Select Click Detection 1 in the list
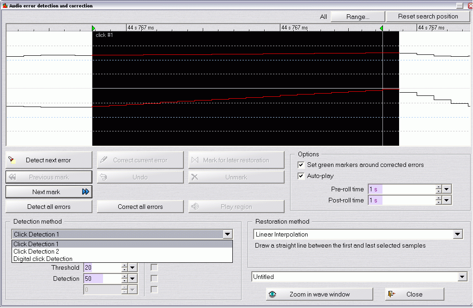 [x=122, y=244]
